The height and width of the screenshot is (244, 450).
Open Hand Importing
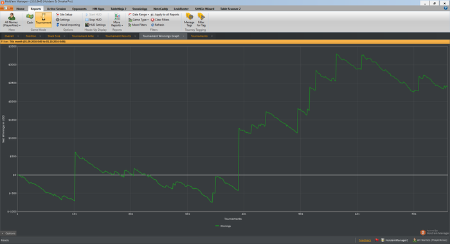click(x=67, y=25)
